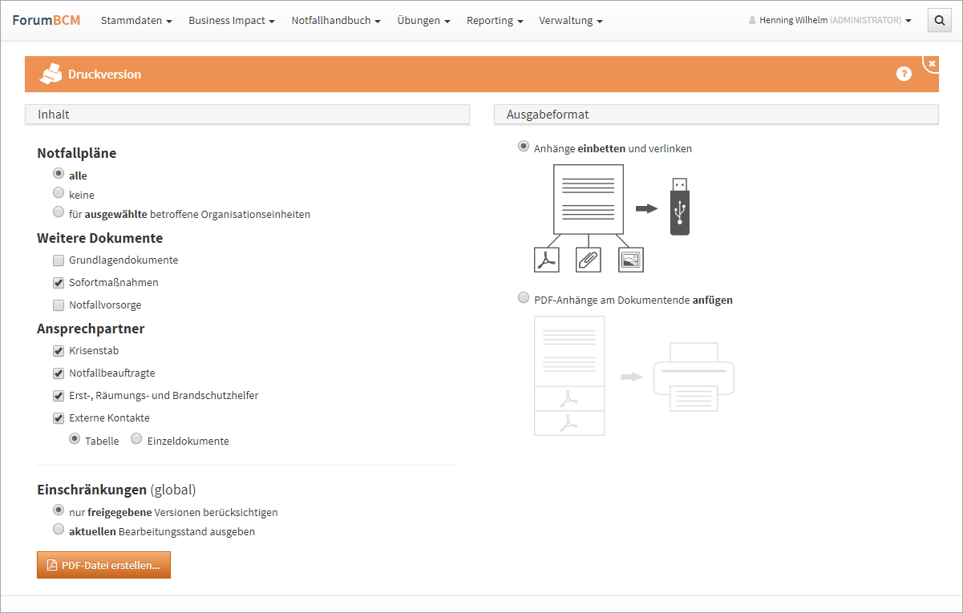Choose Einzeldokumente radio option

pyautogui.click(x=136, y=439)
